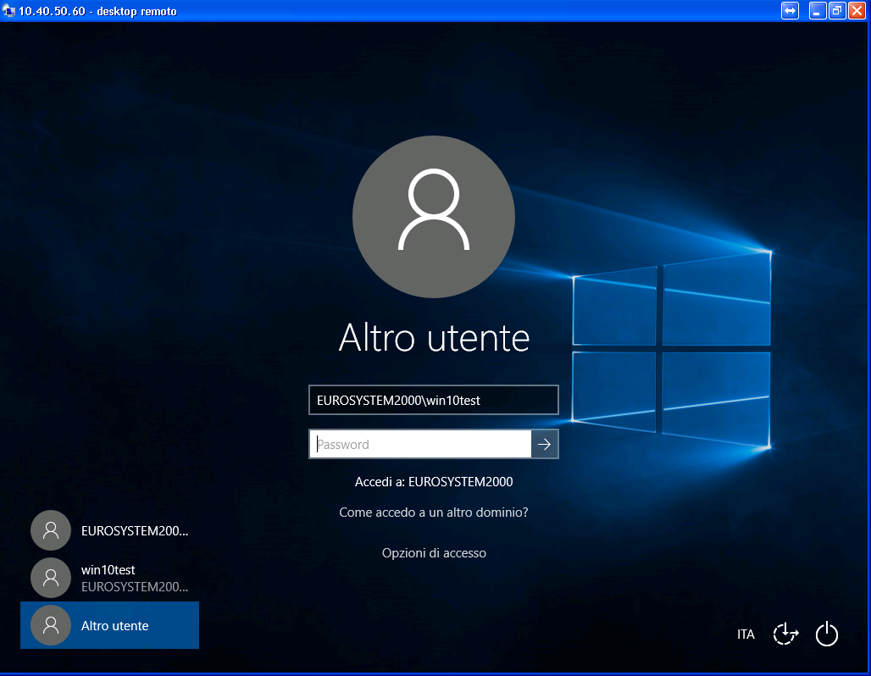Restore down the remote desktop window
The width and height of the screenshot is (871, 676).
point(836,10)
